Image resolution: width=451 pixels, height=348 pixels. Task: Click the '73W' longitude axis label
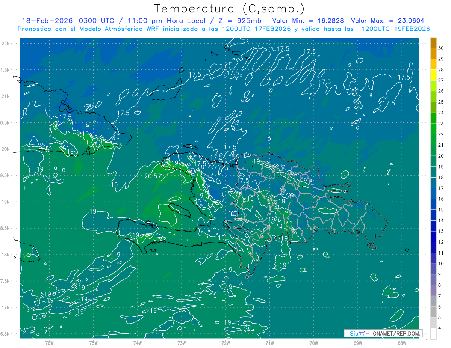coord(182,343)
